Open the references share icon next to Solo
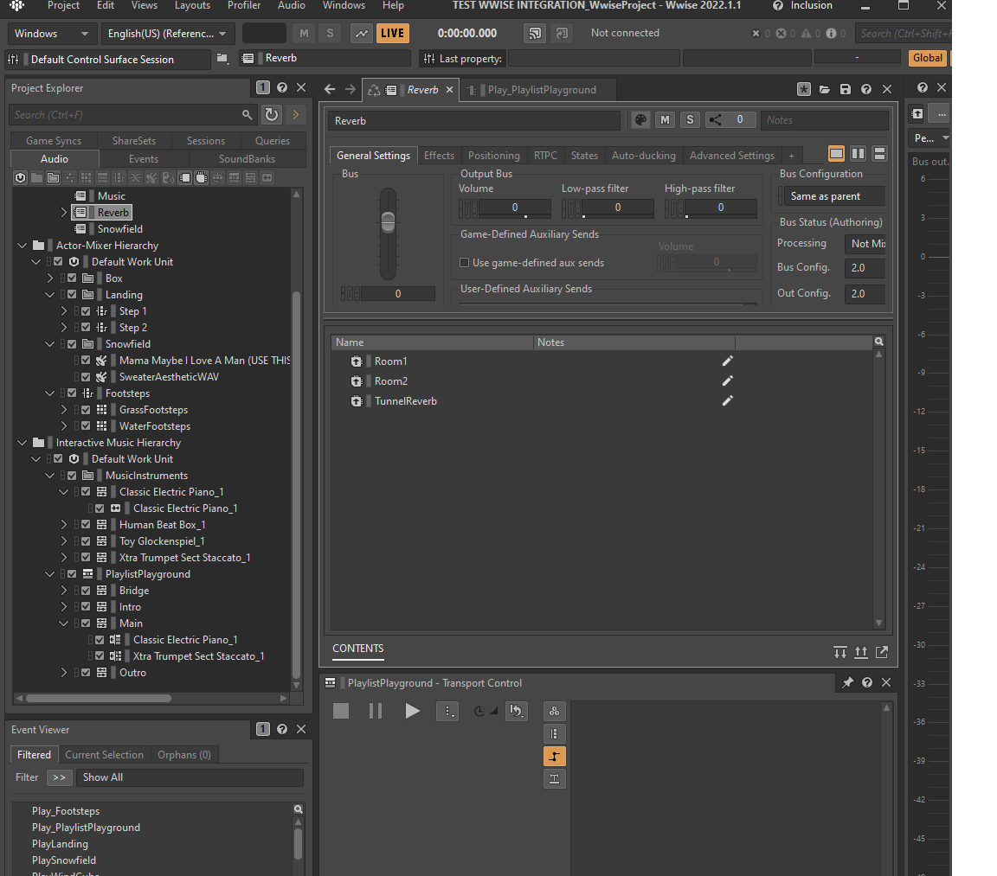Screen dimensions: 997x876 pos(716,119)
